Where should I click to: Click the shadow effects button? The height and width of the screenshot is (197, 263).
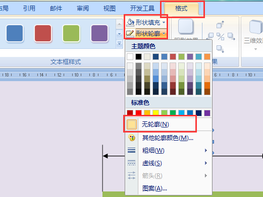coord(186,29)
